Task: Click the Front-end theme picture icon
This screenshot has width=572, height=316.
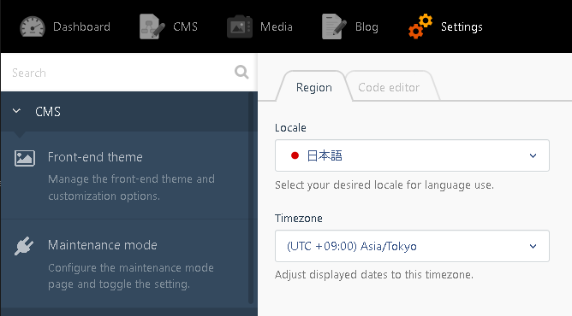Action: (25, 158)
